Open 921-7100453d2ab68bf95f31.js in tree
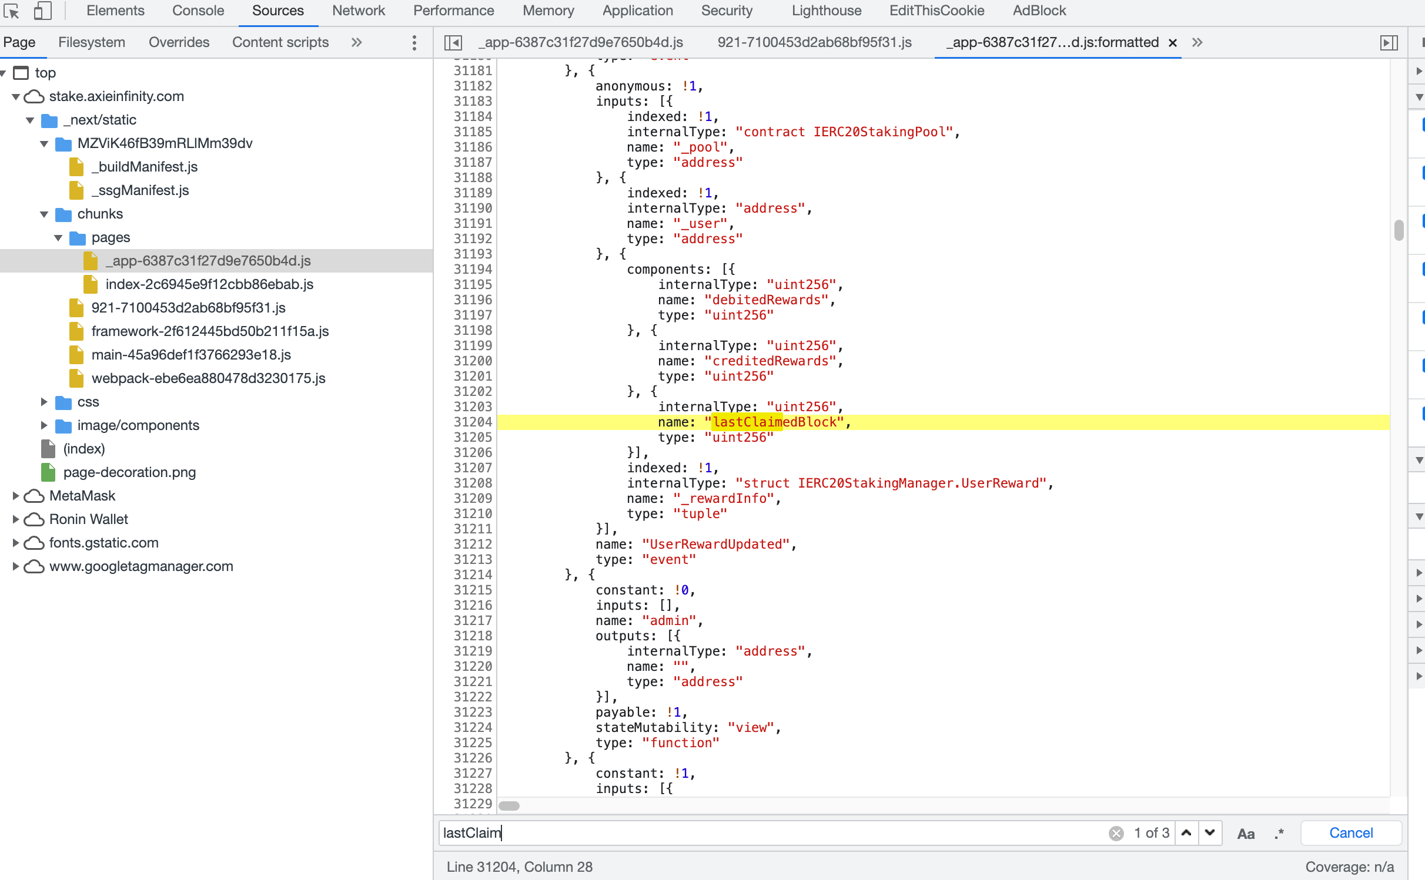Screen dimensions: 1425x880 tap(188, 308)
